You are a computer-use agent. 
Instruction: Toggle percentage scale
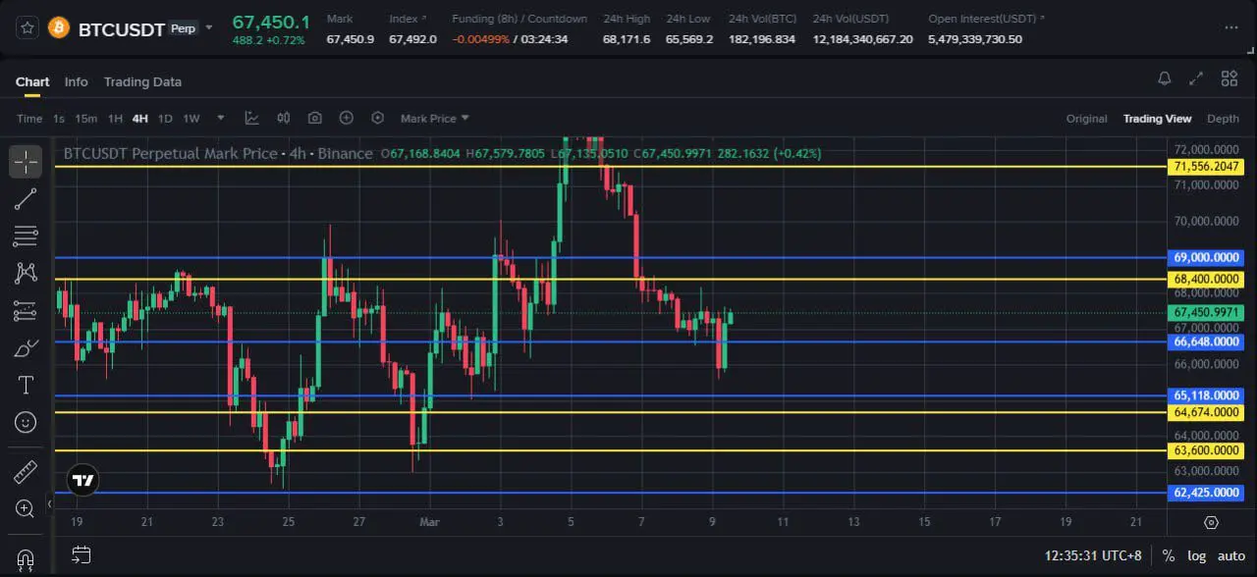pos(1169,555)
